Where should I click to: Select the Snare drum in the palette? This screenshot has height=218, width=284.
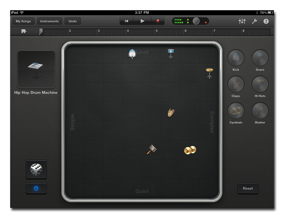pos(260,58)
